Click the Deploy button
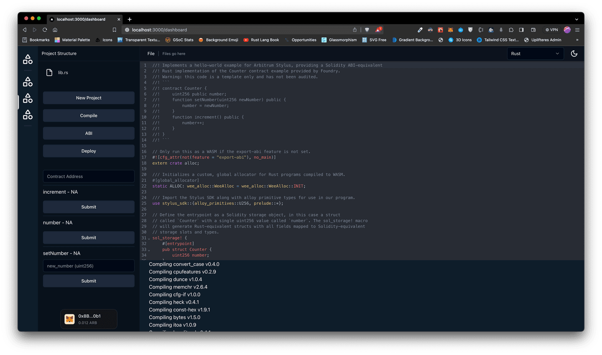The height and width of the screenshot is (355, 602). click(x=89, y=151)
